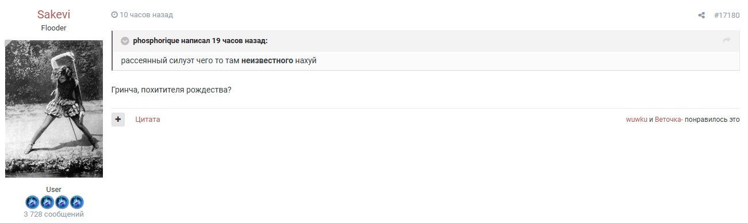Click the fourth rank badge icon under User
Screen dimensions: 748x223
point(77,202)
